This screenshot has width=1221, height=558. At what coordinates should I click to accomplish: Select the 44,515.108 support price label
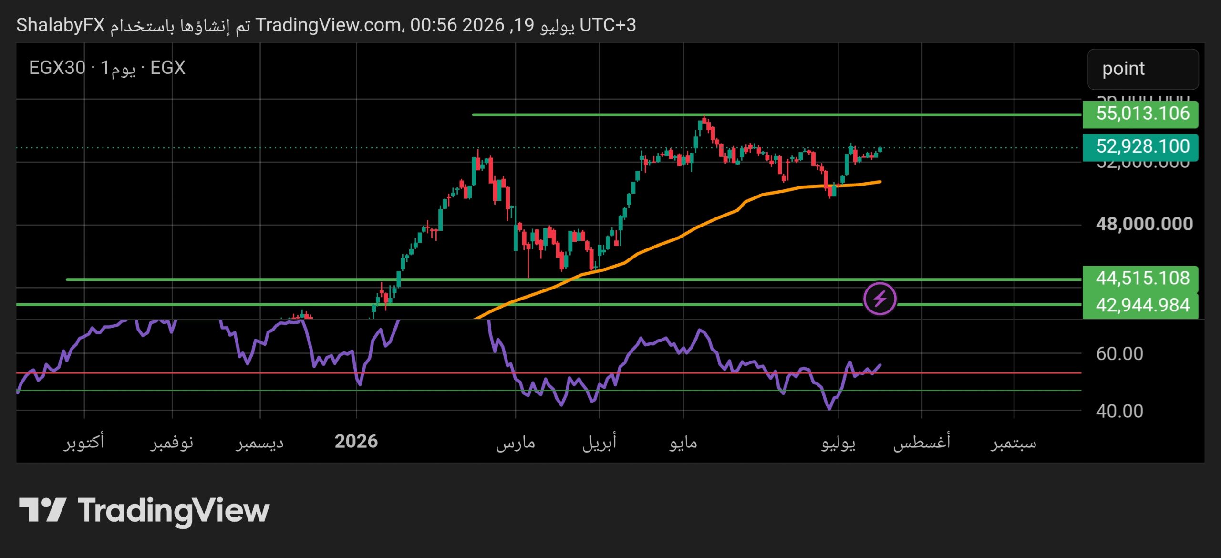[x=1140, y=279]
